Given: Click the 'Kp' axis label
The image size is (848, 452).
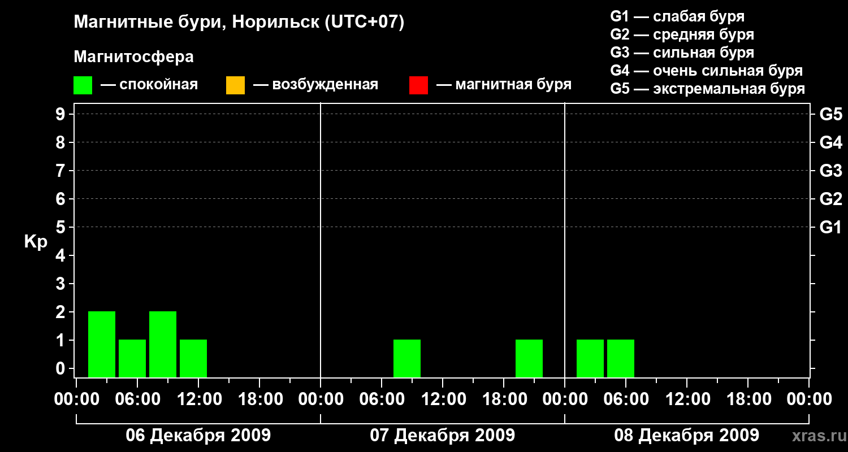Looking at the screenshot, I should click(x=36, y=241).
